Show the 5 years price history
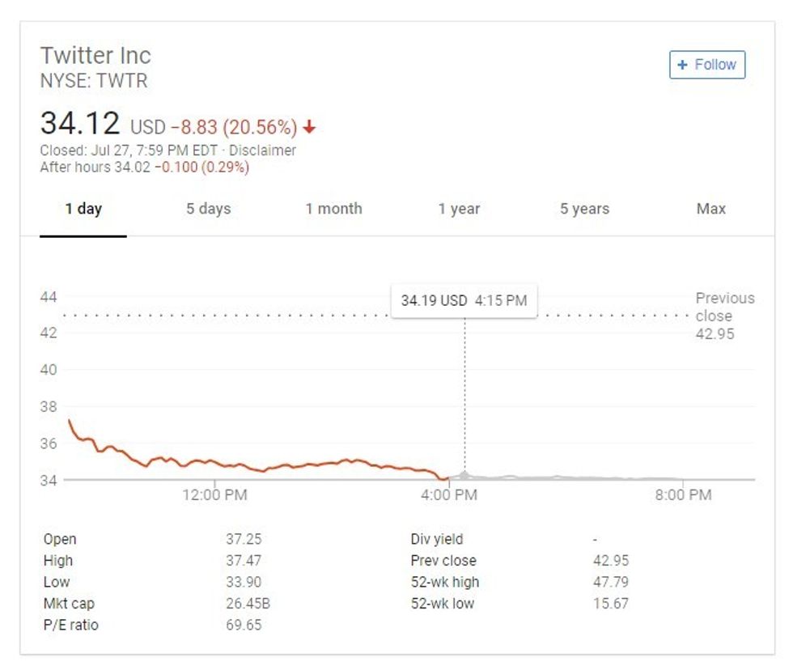 point(583,209)
